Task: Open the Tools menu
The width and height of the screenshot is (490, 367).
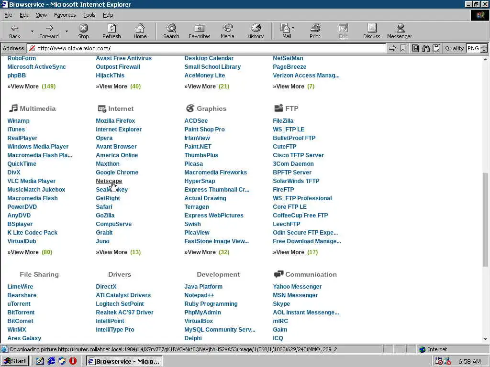Action: 89,15
